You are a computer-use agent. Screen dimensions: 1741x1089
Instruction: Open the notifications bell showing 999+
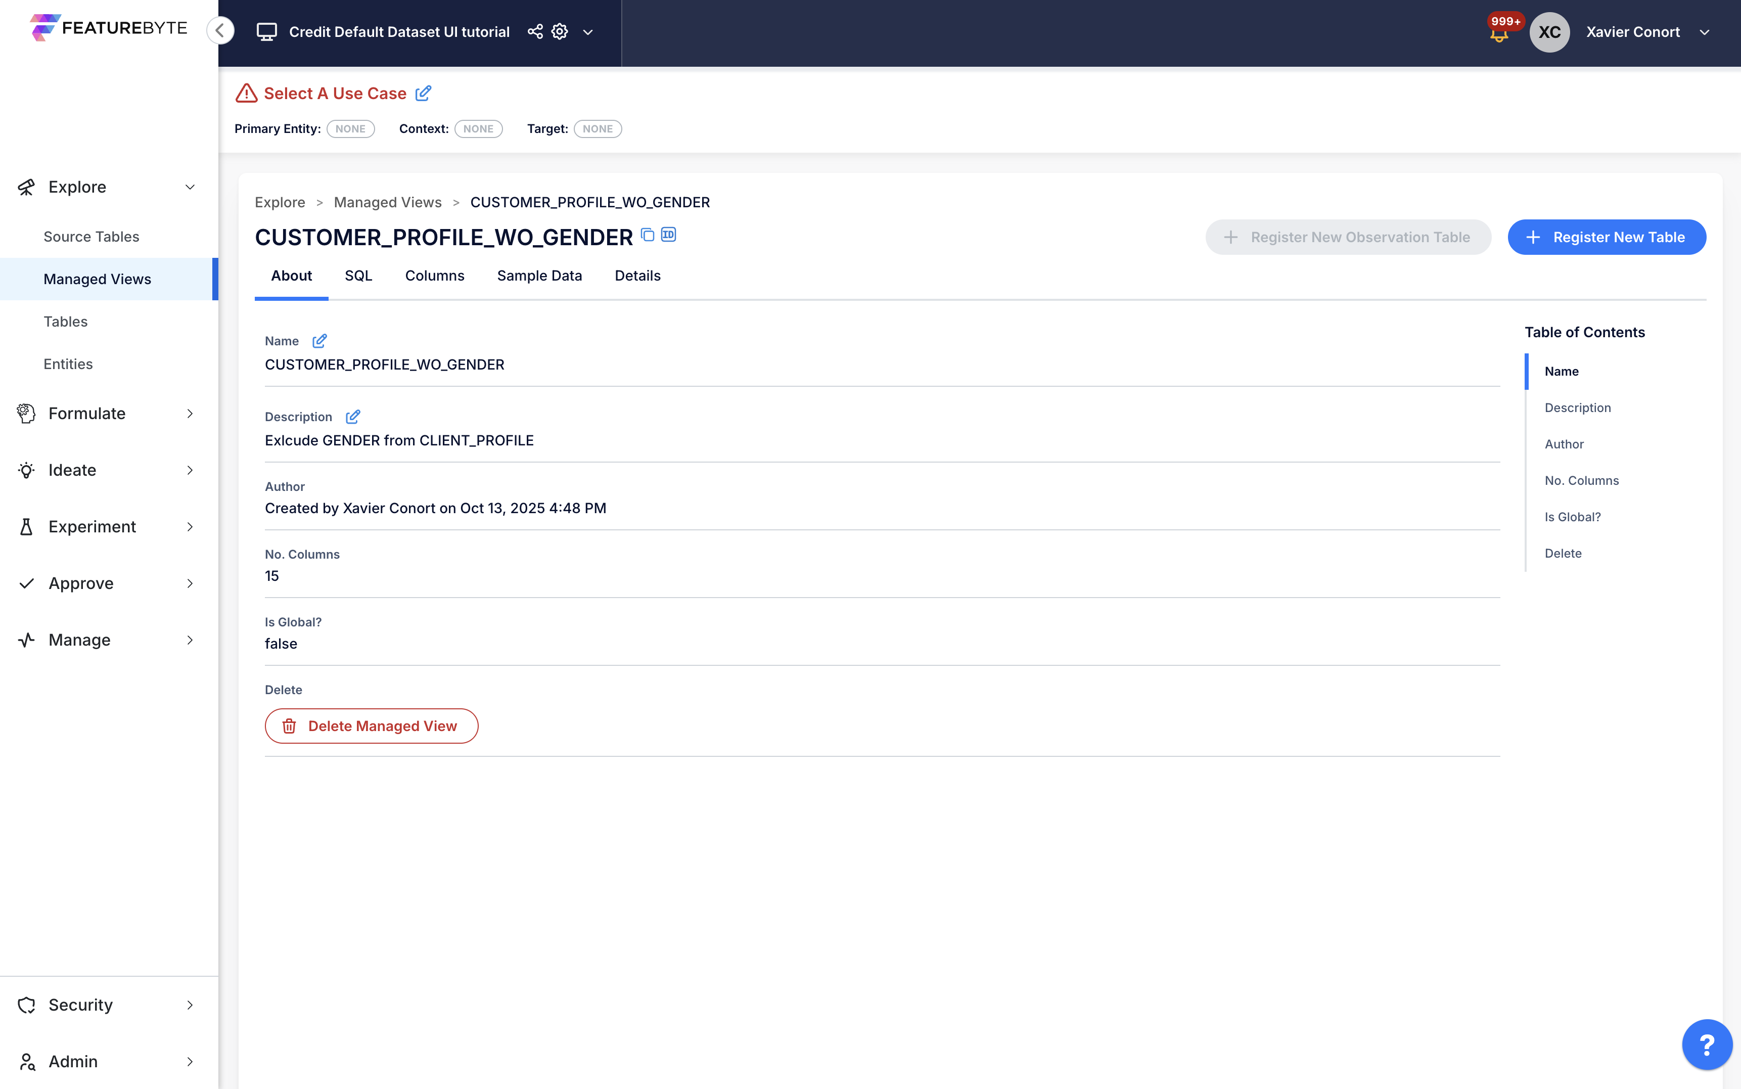coord(1501,32)
